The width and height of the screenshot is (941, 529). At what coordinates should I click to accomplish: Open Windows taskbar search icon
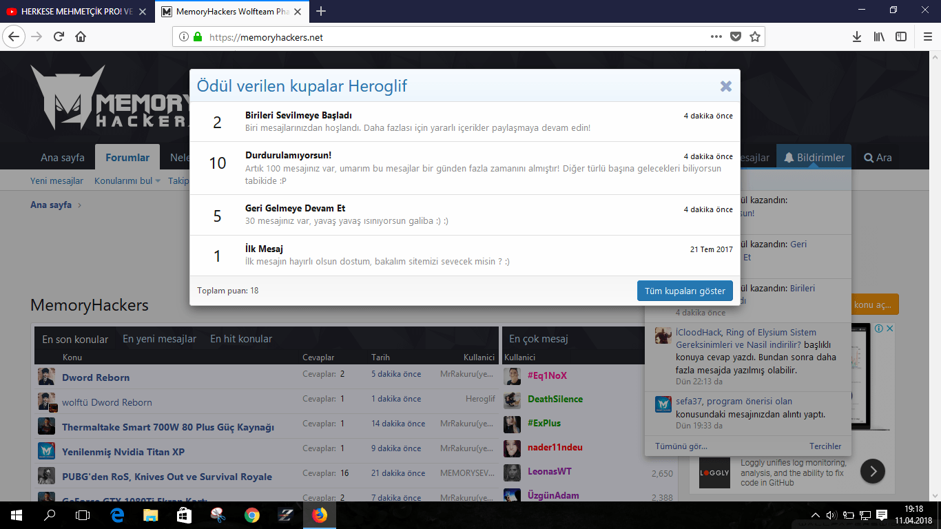click(x=50, y=515)
